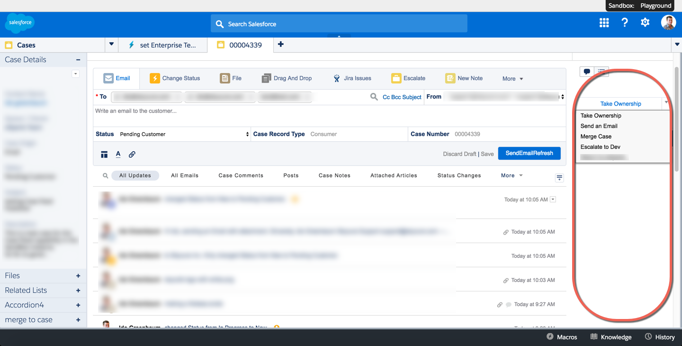Open the Cases navigation dropdown arrow
Screen dimensions: 682x346
[x=111, y=44]
